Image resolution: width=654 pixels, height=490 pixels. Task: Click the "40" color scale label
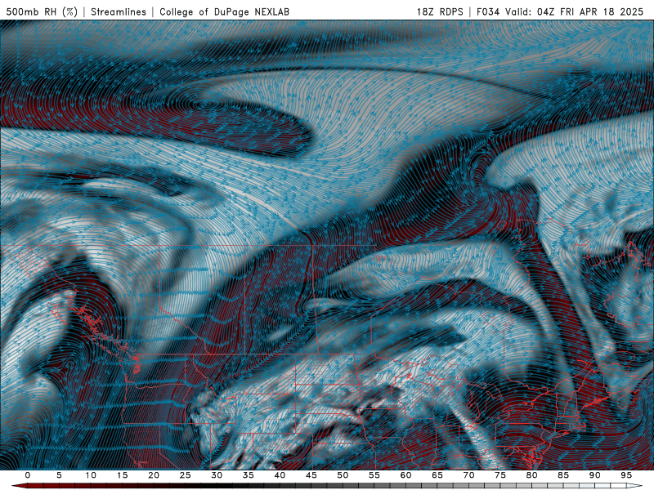point(280,475)
